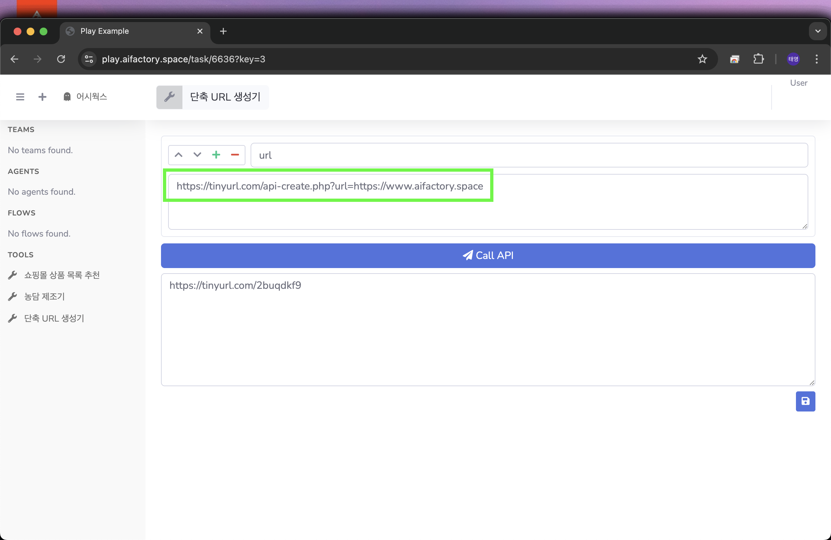Open the 농담 제조기 tool
The width and height of the screenshot is (831, 540).
point(44,297)
